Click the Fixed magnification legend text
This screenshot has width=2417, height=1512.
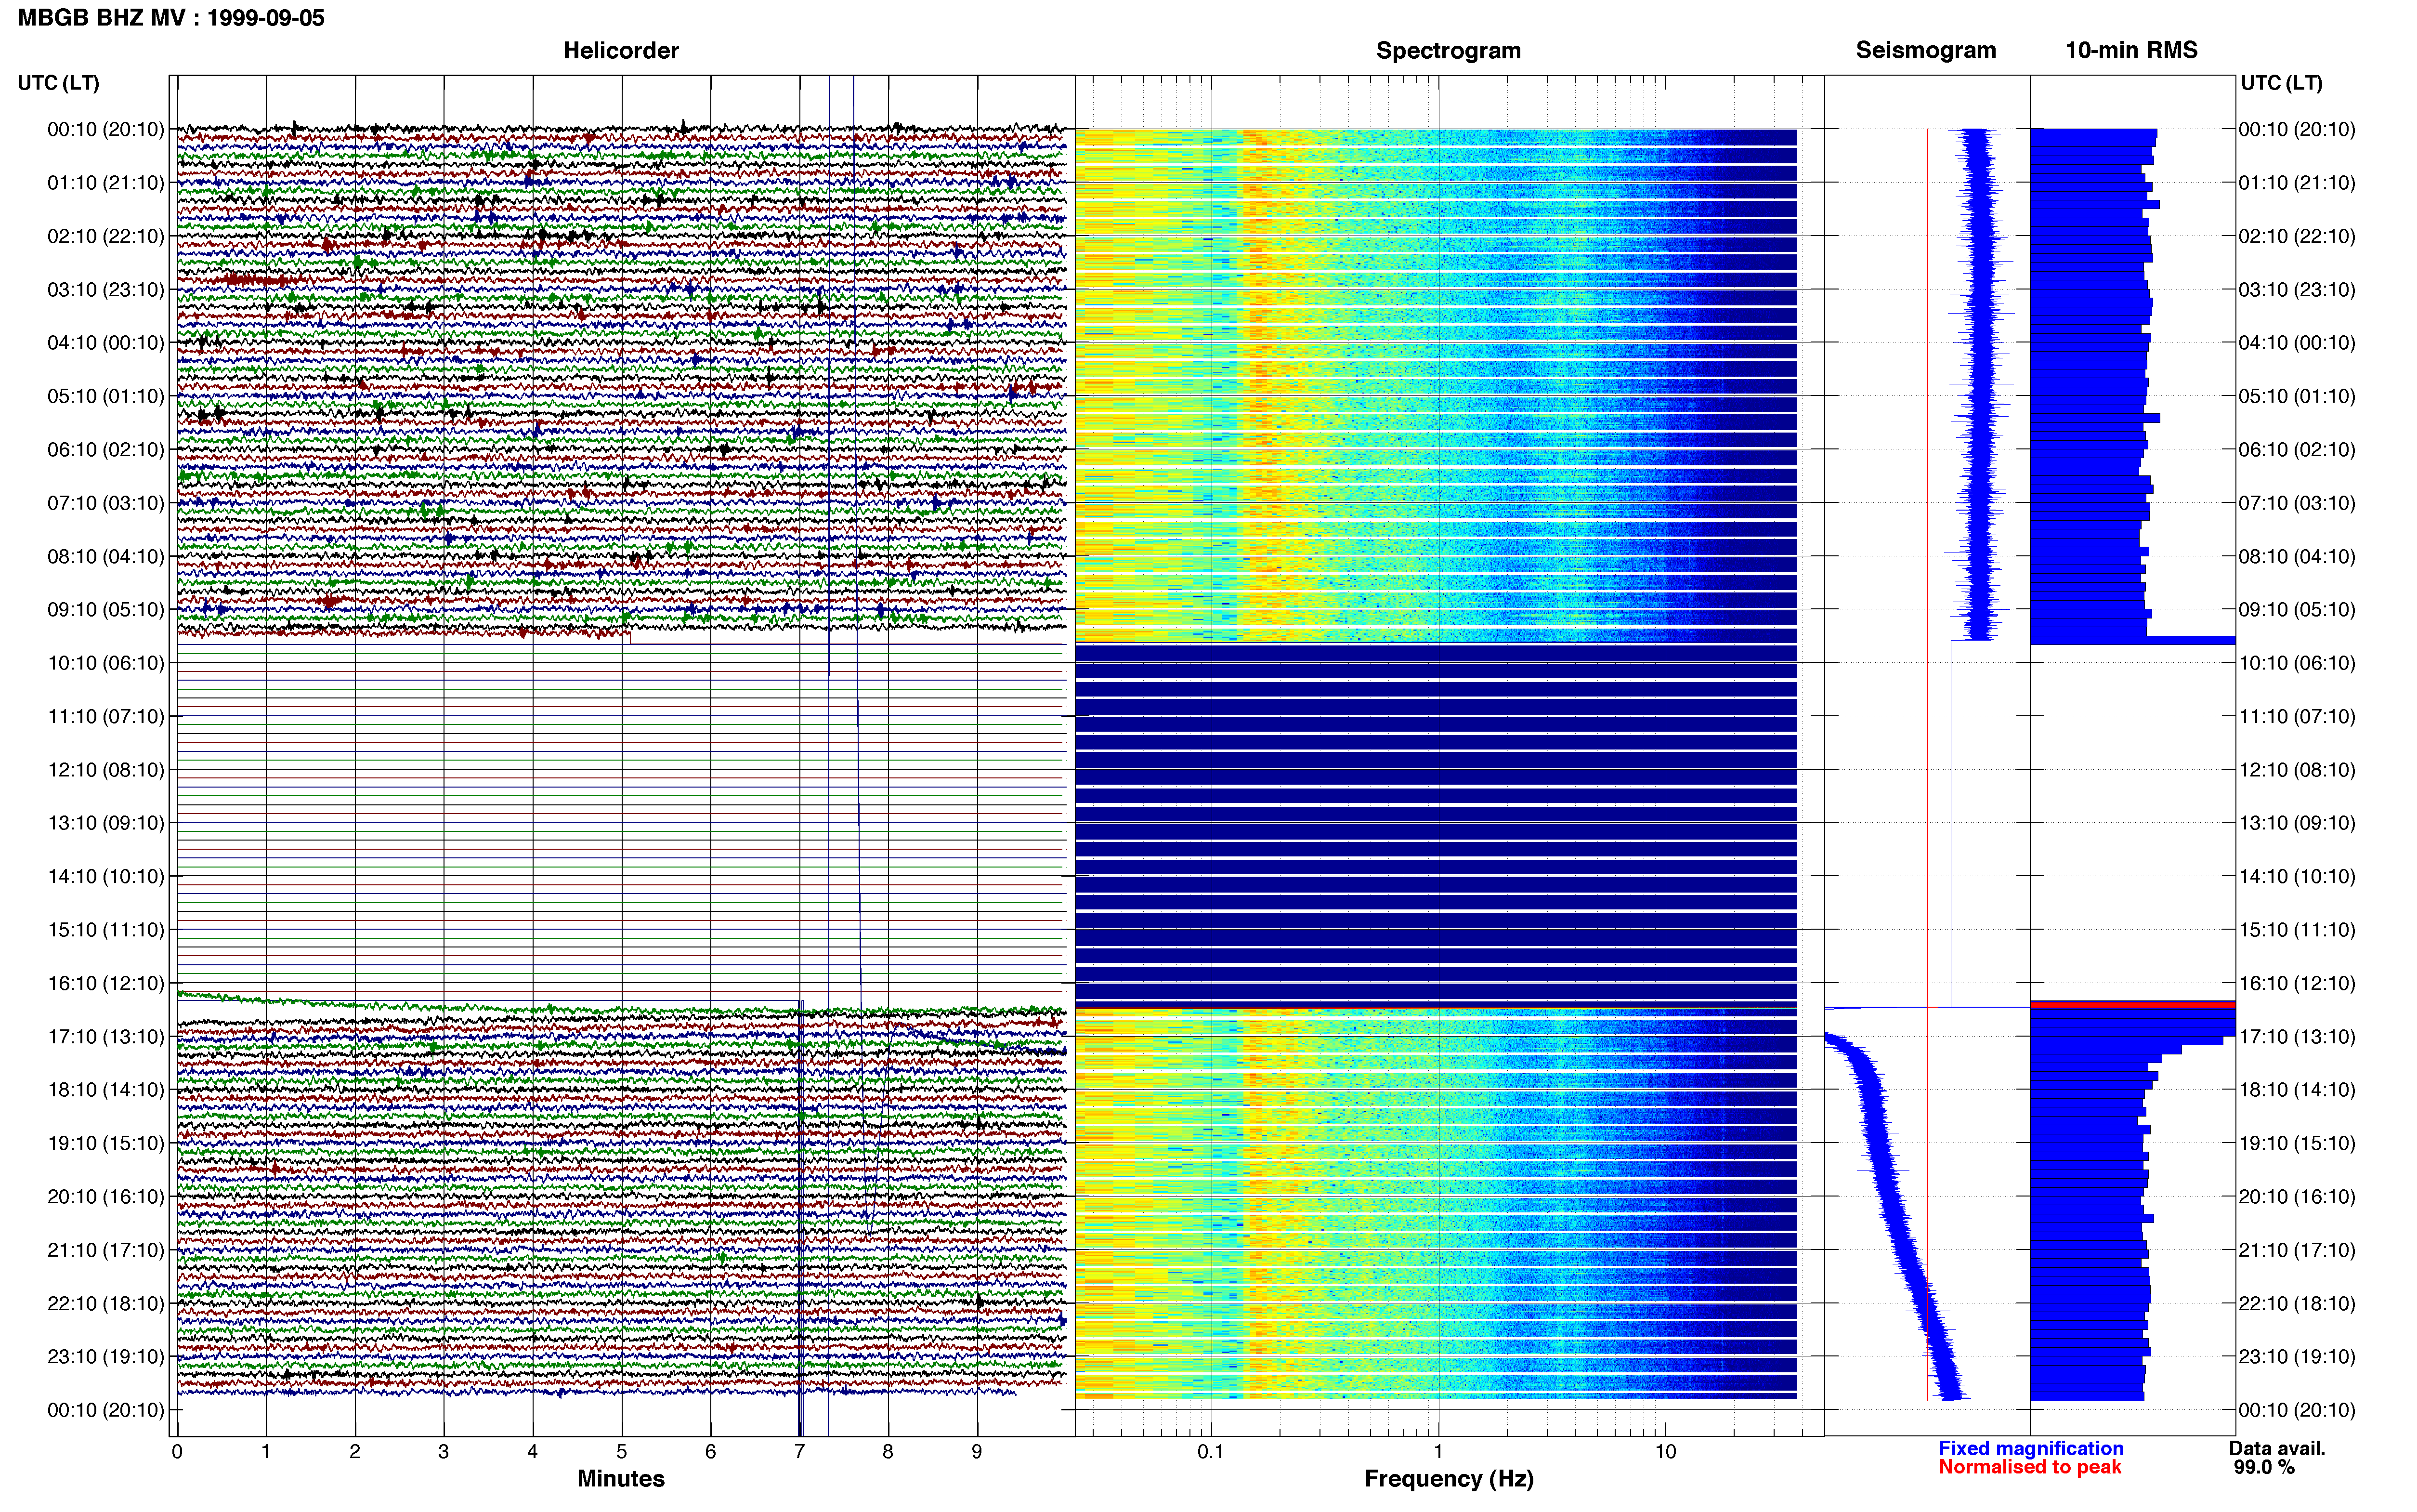(2030, 1449)
